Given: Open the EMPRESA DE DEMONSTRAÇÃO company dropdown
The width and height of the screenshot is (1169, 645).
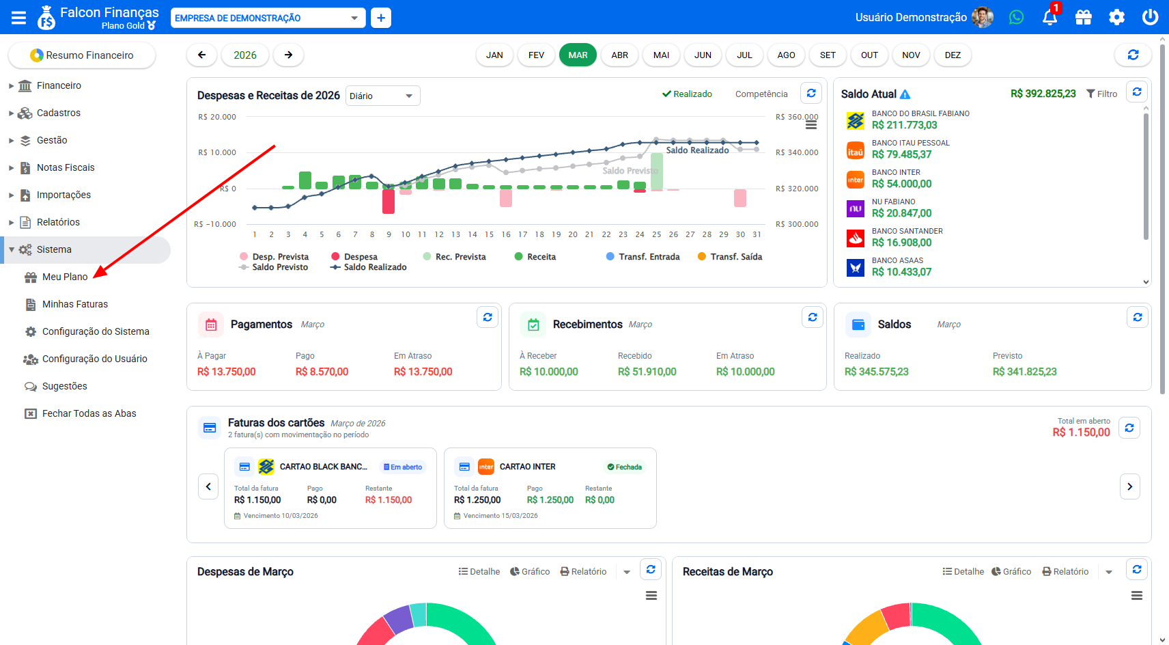Looking at the screenshot, I should (x=268, y=18).
